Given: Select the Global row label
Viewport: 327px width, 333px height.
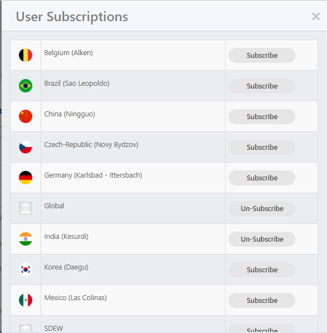Looking at the screenshot, I should pos(54,205).
